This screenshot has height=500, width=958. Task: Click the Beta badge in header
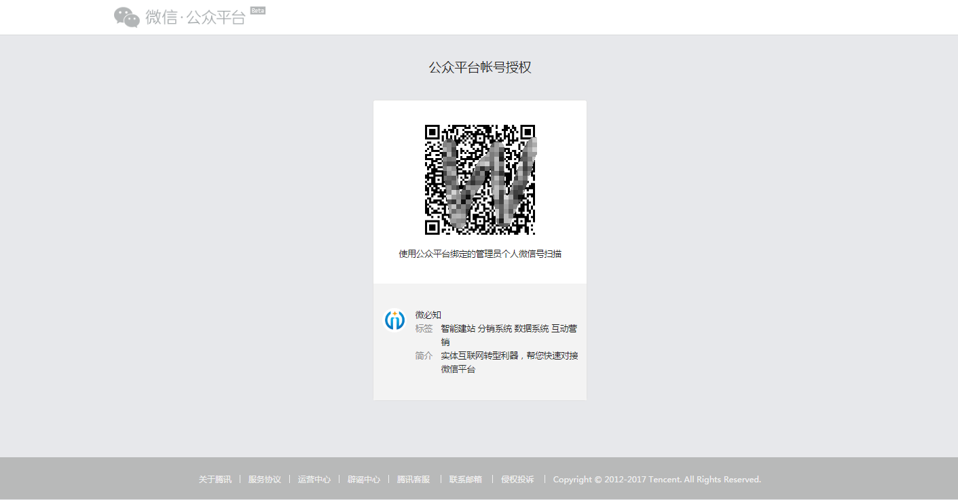coord(257,10)
